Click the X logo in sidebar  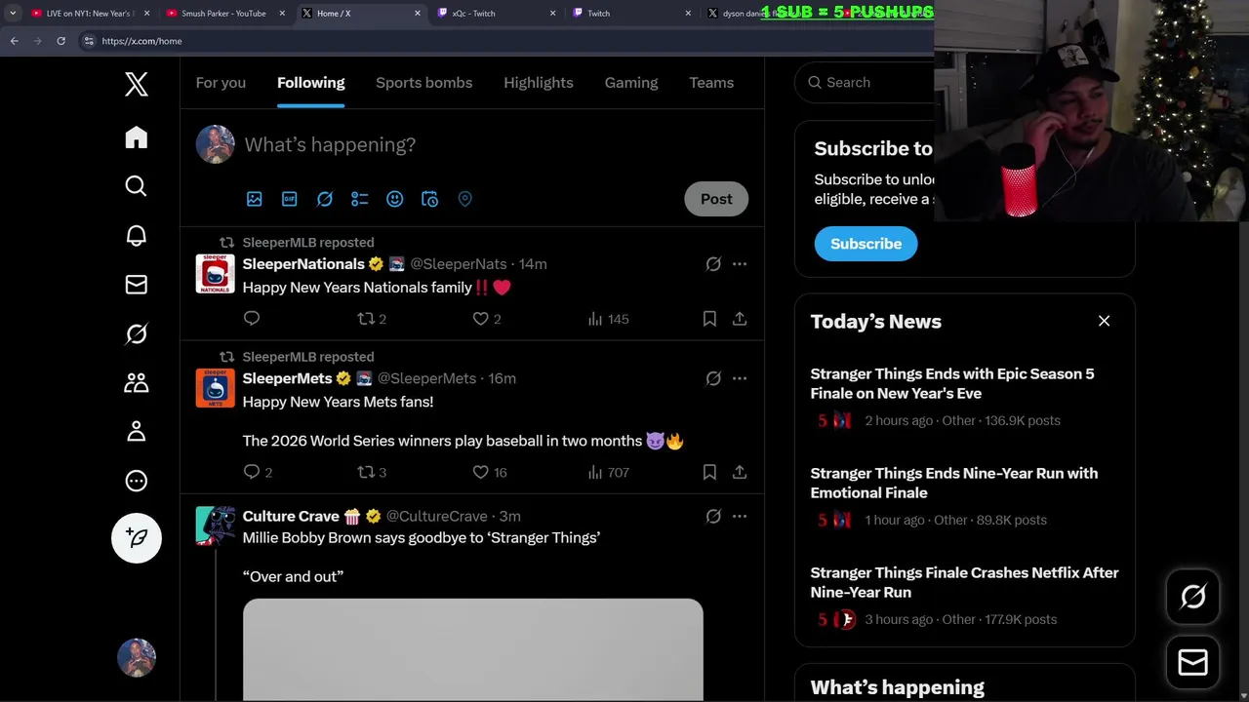(137, 84)
